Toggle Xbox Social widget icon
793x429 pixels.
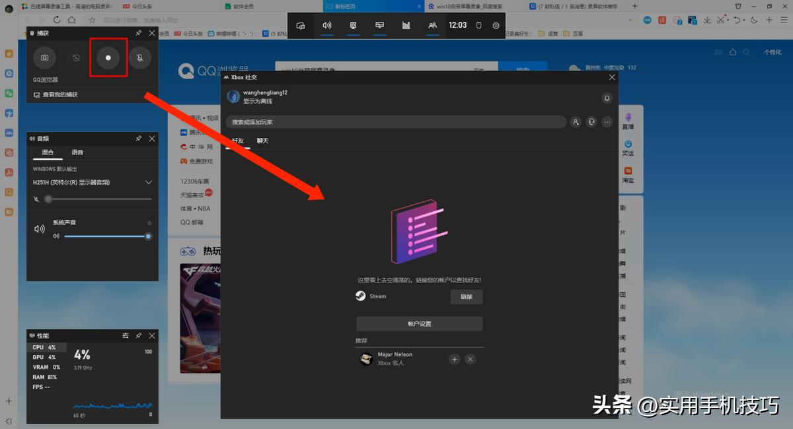tap(432, 25)
